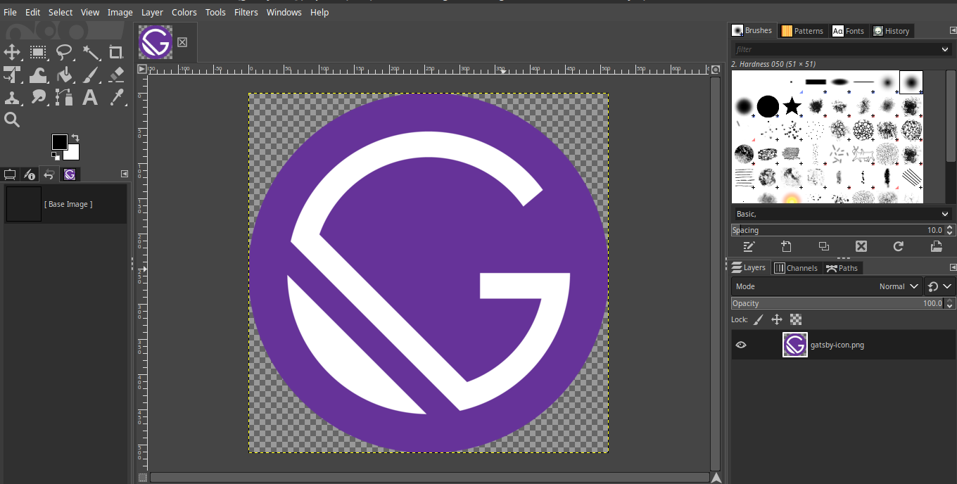957x484 pixels.
Task: Toggle lock alpha channel
Action: coord(795,319)
